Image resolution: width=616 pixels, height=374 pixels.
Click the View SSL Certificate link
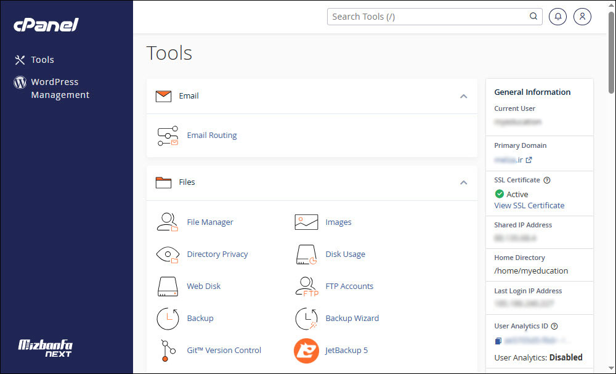click(529, 205)
